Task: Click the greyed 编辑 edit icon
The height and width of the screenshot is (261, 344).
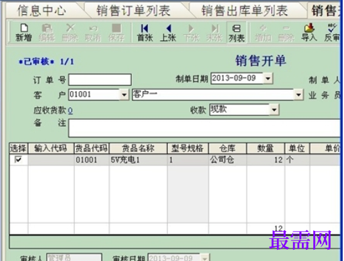Action: pyautogui.click(x=47, y=33)
